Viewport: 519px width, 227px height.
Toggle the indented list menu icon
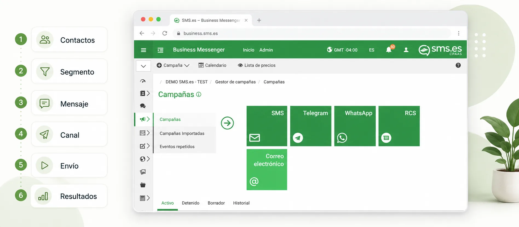click(160, 50)
